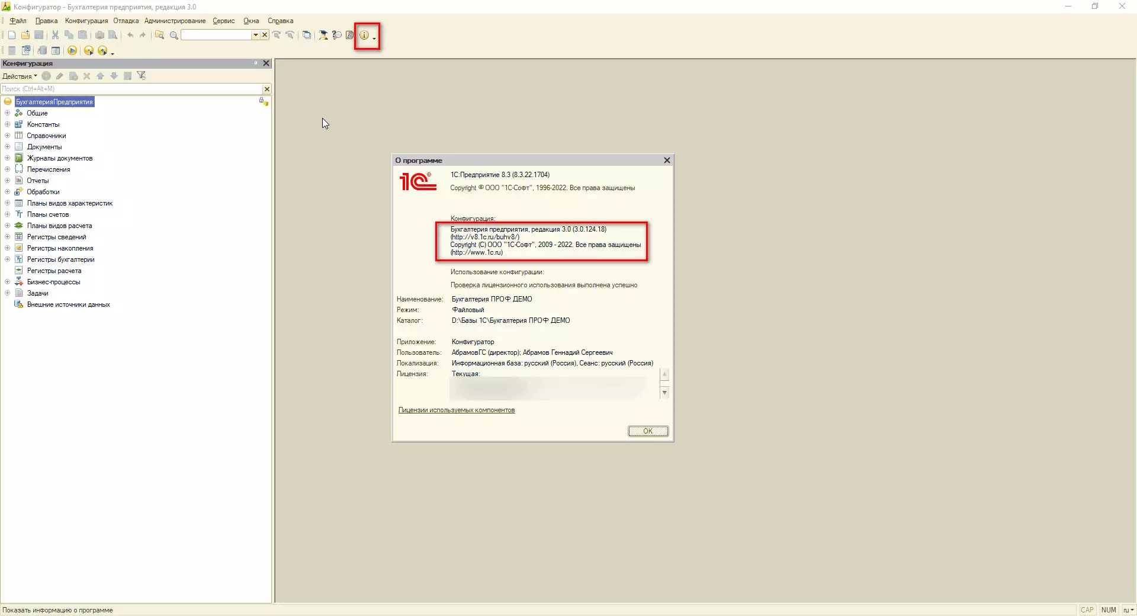Select Регистры расчета tree item
The image size is (1137, 616).
(54, 271)
